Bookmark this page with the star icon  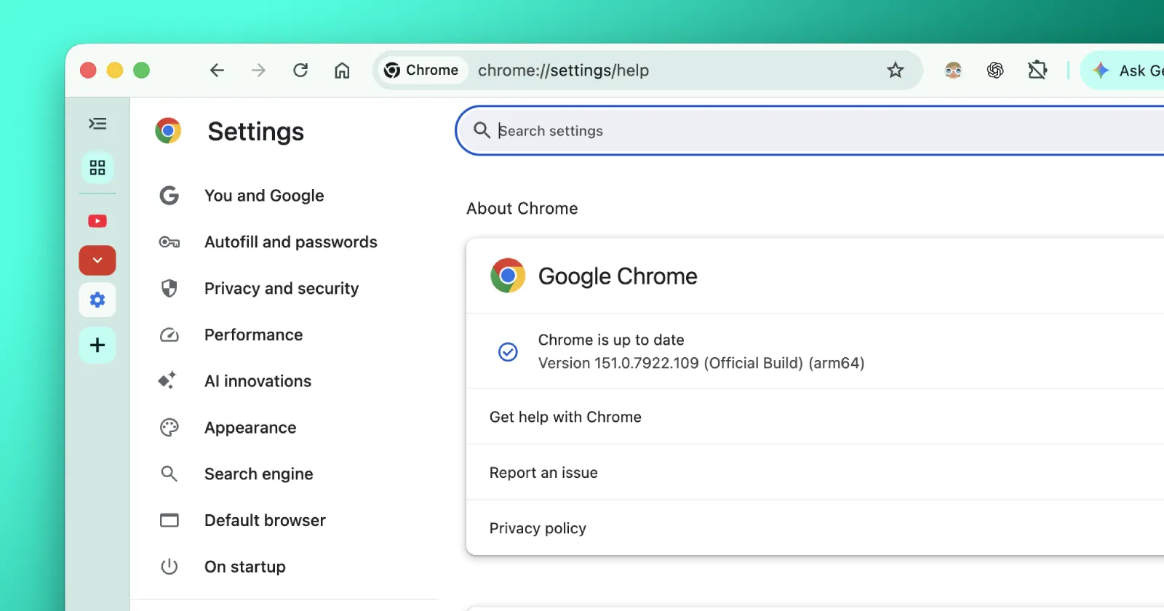point(896,71)
